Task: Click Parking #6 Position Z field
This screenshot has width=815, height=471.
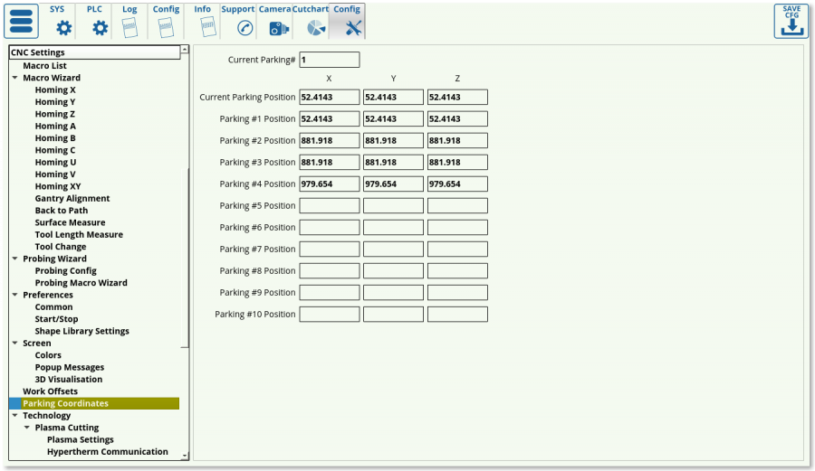Action: (x=457, y=228)
